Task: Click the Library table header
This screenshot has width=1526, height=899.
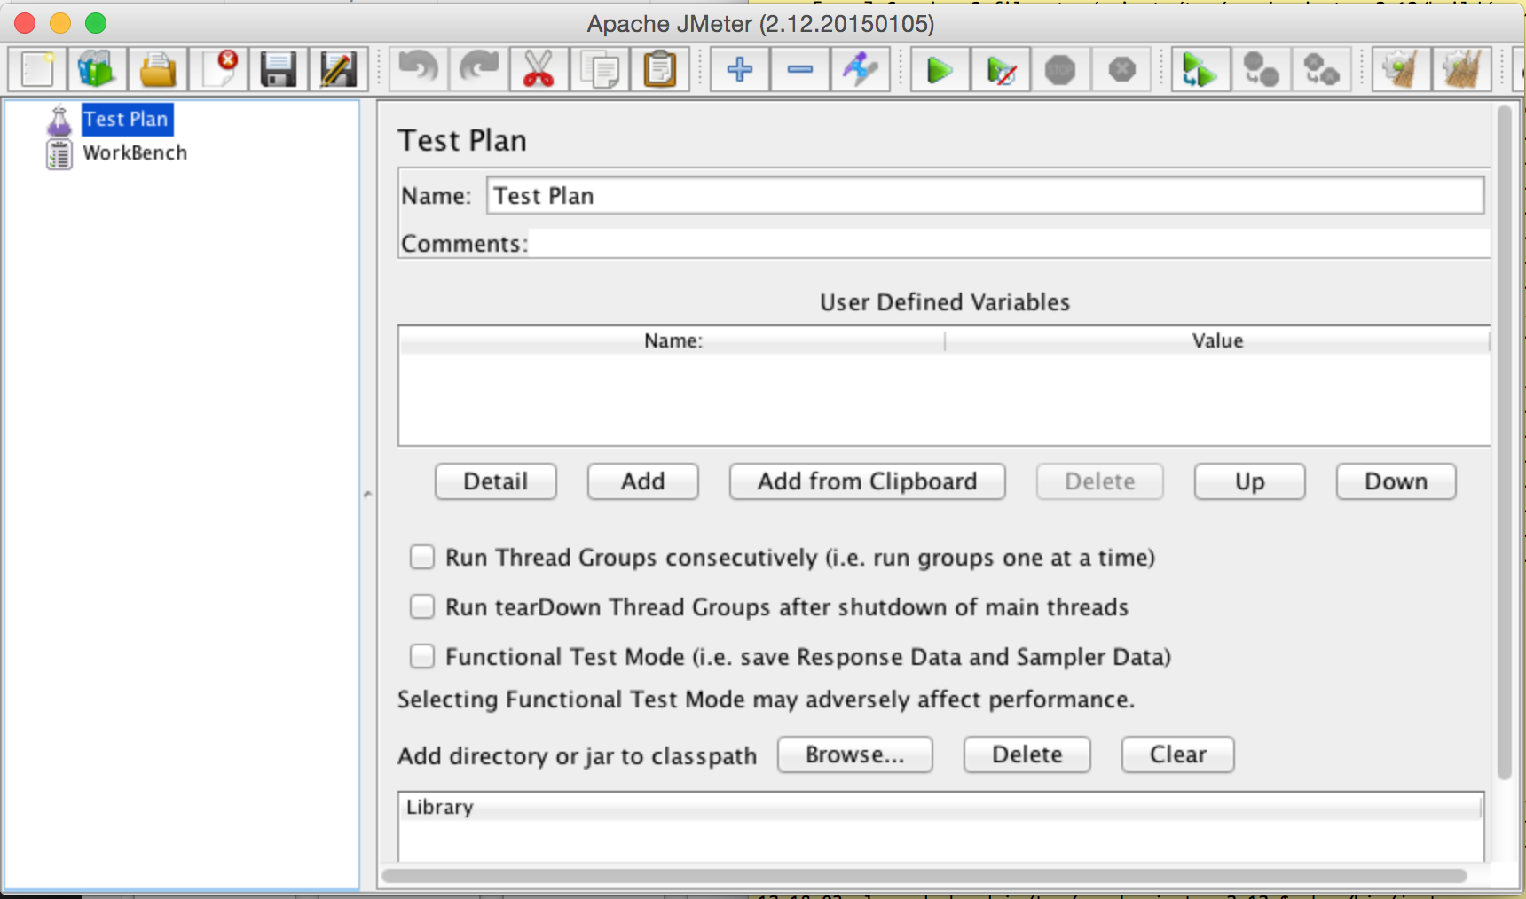Action: [x=940, y=807]
